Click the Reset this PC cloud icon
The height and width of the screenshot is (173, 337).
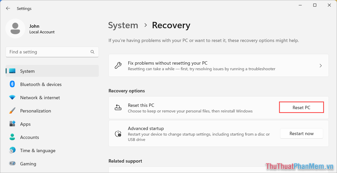118,107
